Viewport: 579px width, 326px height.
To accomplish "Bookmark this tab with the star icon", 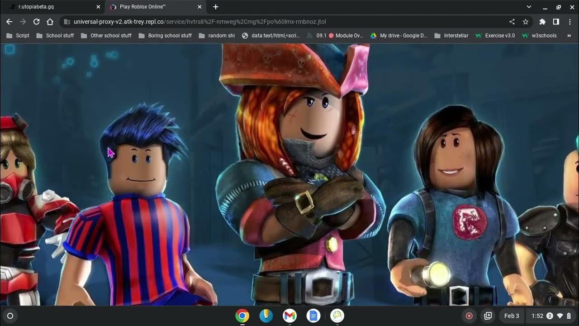I will tap(526, 22).
